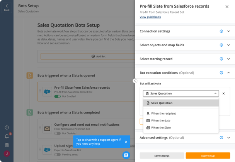Close the Pre-fill Slate settings panel
This screenshot has width=235, height=162.
pos(227,7)
